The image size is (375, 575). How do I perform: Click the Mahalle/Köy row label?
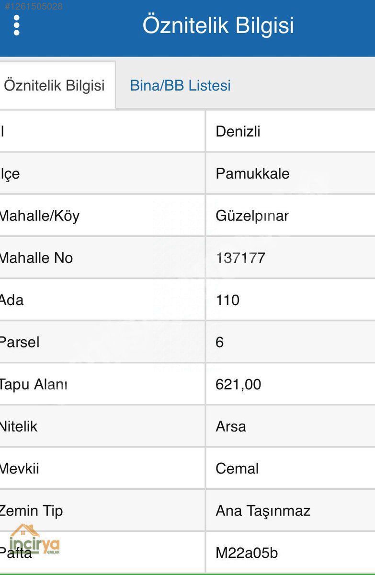point(39,216)
